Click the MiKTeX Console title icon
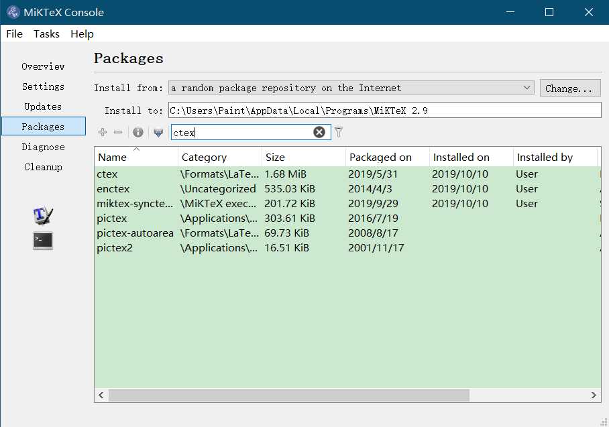 [x=13, y=12]
